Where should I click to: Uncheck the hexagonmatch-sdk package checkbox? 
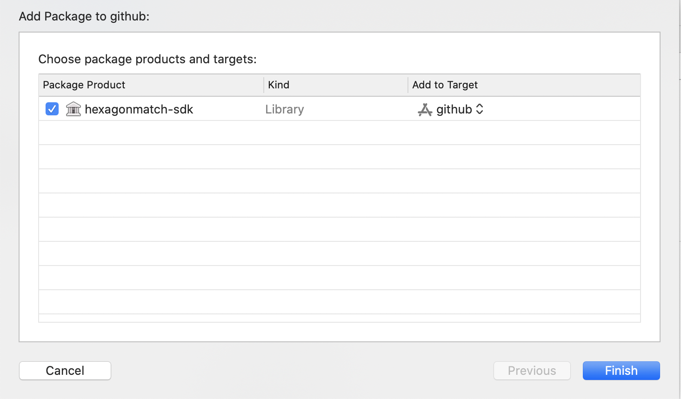pos(52,109)
